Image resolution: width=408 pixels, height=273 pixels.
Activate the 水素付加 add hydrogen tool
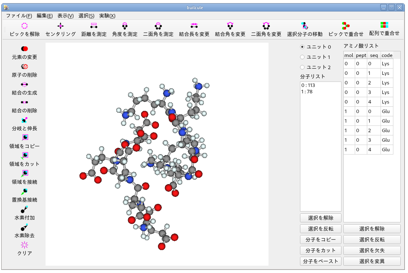click(25, 209)
